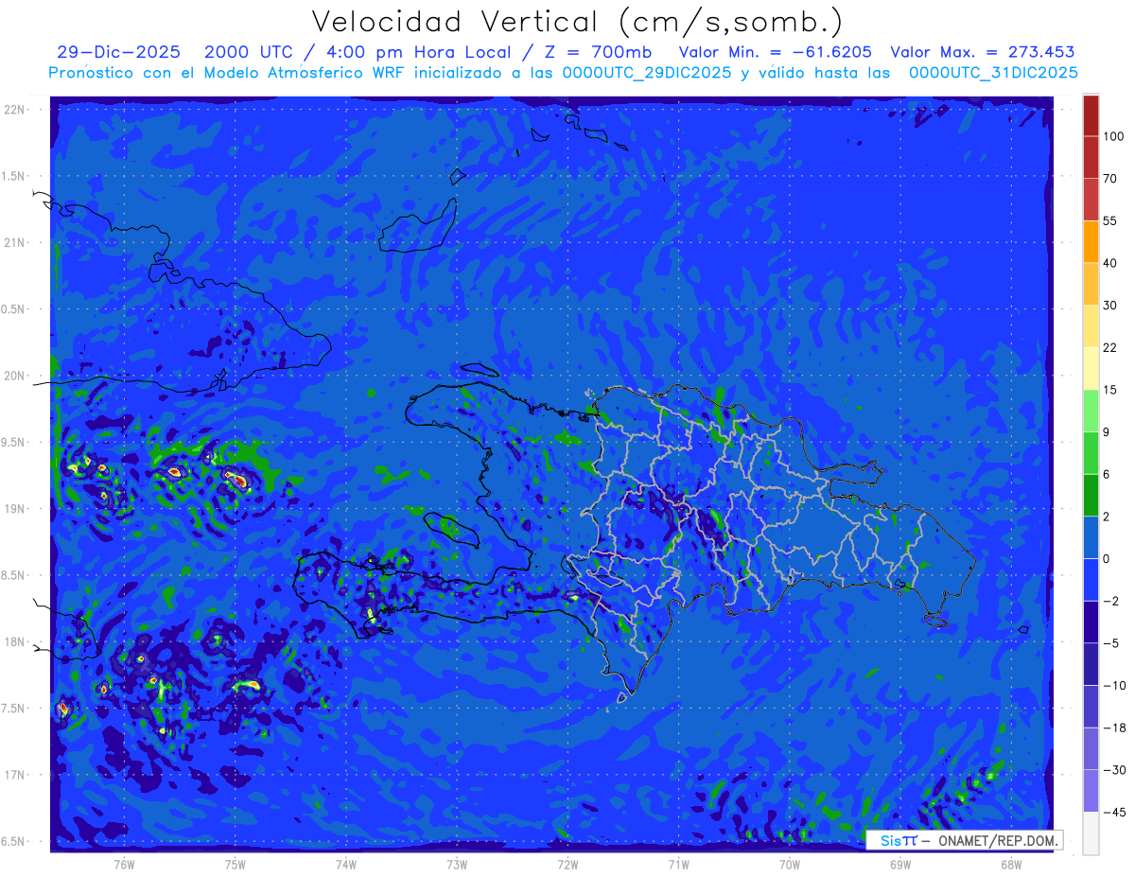Click the title 'Velocidad Vertical (cm/s,somb.)'

[x=577, y=22]
